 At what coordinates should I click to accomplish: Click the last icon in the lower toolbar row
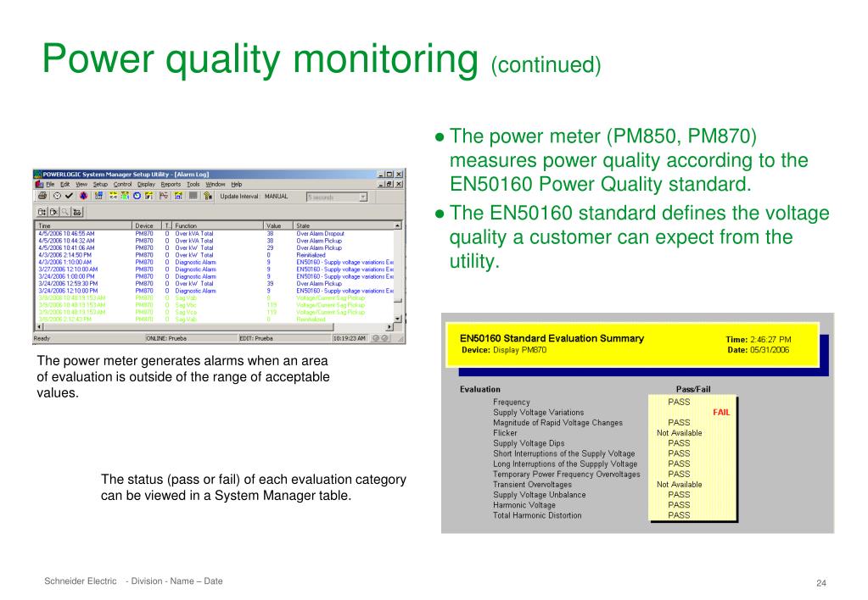(77, 212)
